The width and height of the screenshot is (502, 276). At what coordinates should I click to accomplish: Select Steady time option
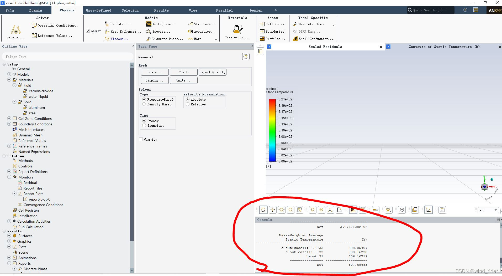pyautogui.click(x=144, y=121)
